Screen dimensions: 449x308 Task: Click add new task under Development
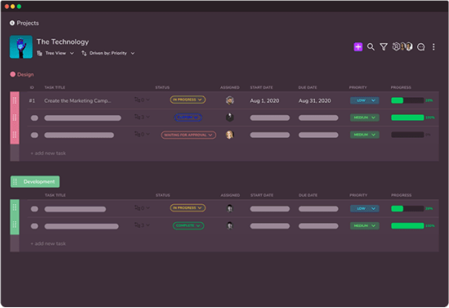(x=48, y=243)
